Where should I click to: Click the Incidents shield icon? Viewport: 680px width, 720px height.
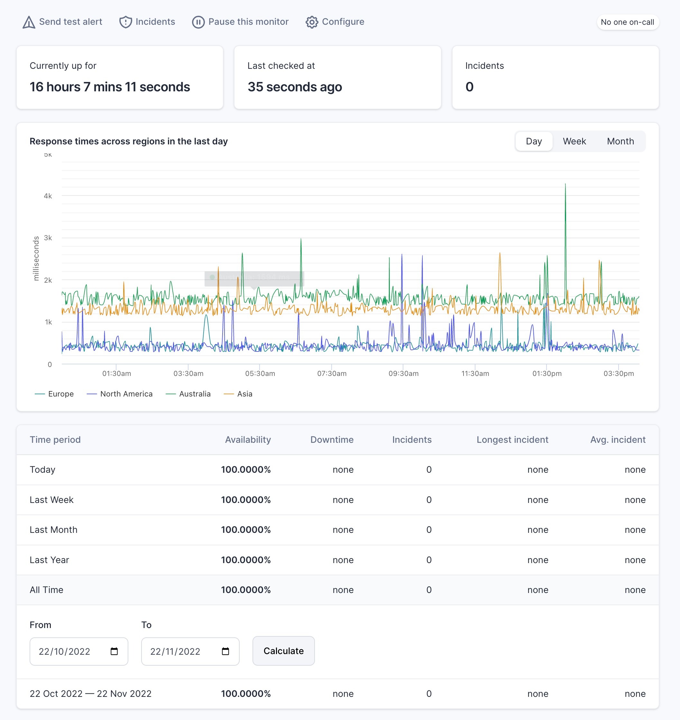point(125,22)
